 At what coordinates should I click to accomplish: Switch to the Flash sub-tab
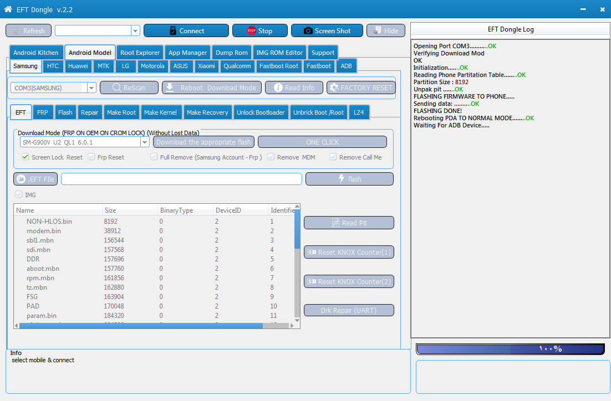pyautogui.click(x=65, y=112)
